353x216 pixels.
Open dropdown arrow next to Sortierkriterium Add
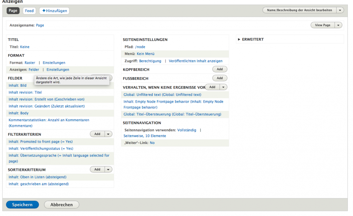click(x=108, y=169)
